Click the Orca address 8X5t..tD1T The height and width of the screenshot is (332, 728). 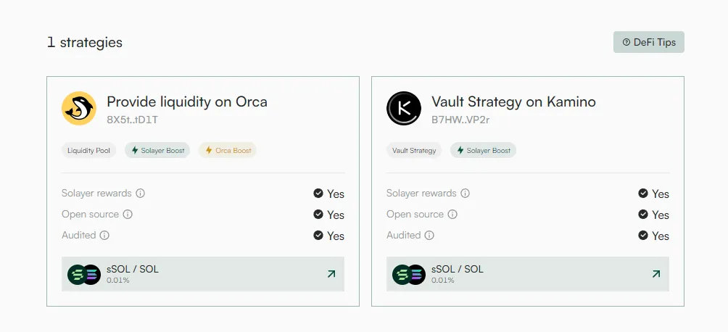132,120
